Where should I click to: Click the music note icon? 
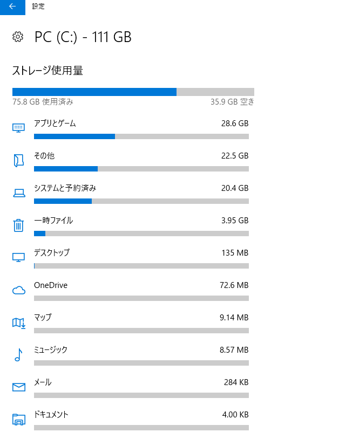(x=18, y=355)
